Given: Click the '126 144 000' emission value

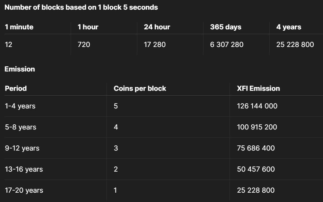Looking at the screenshot, I should click(x=257, y=106).
